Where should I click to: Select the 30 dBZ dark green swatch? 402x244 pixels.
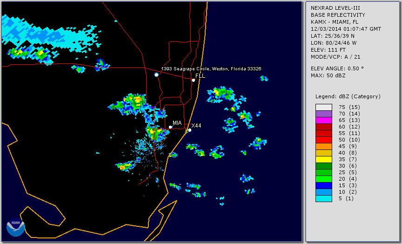coord(324,166)
